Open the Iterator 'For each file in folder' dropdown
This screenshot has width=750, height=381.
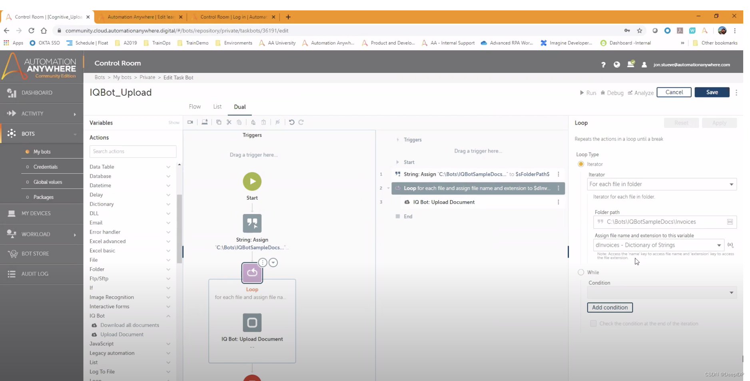click(662, 184)
